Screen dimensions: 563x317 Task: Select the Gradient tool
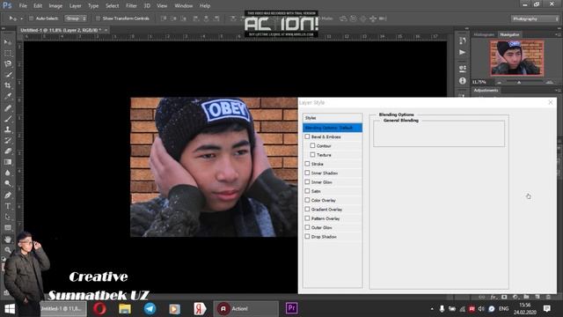coord(8,162)
